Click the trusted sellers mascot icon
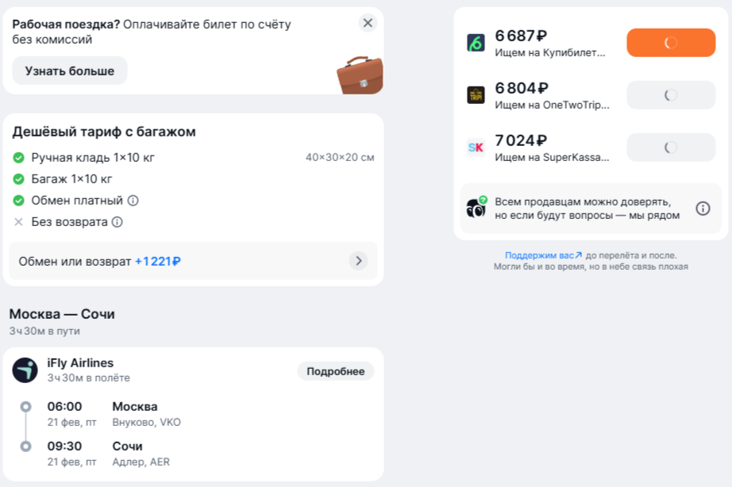 pyautogui.click(x=476, y=208)
